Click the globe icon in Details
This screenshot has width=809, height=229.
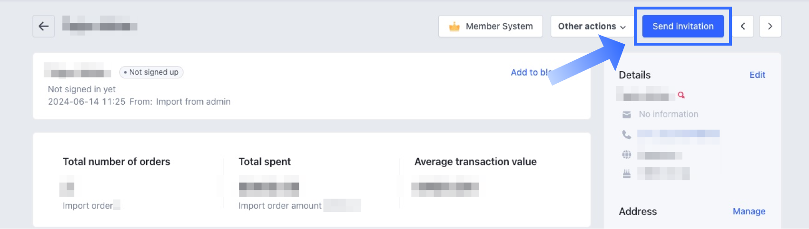click(x=627, y=155)
